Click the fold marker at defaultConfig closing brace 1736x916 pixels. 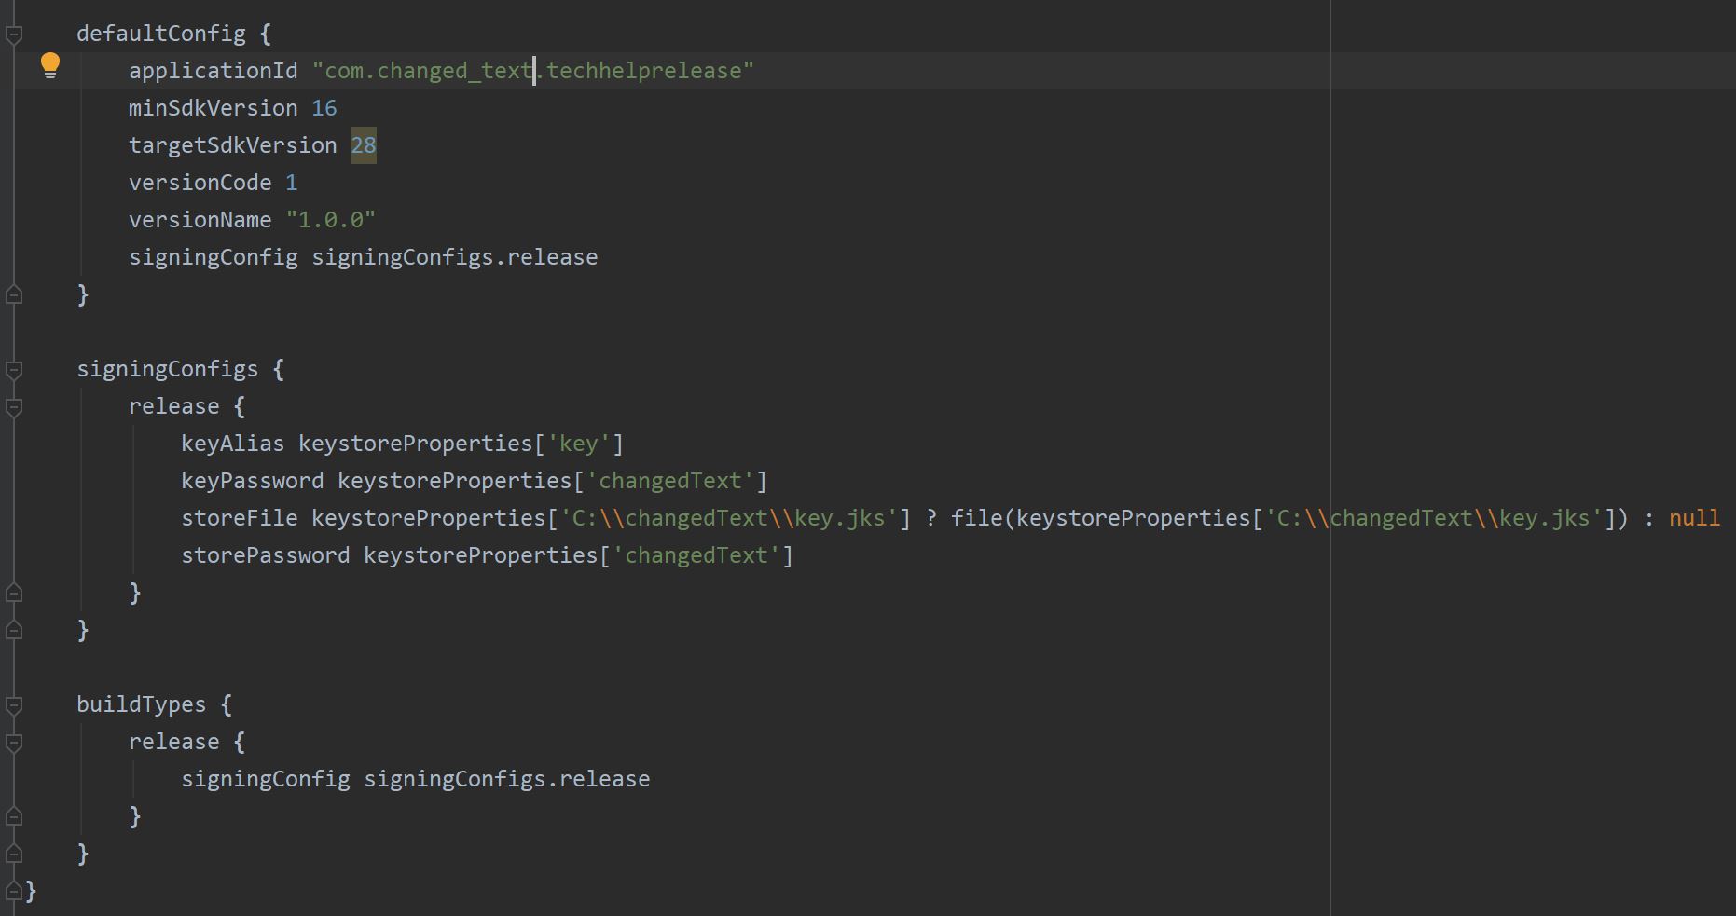(13, 294)
